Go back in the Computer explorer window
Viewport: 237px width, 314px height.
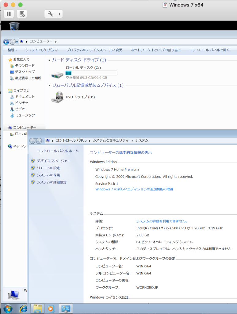[6, 42]
